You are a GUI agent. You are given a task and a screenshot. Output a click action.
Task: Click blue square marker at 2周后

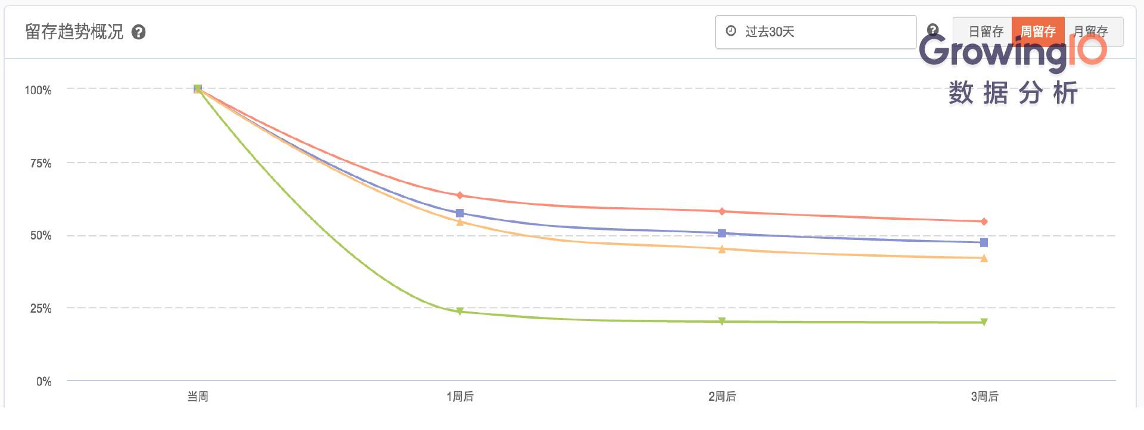(x=722, y=233)
